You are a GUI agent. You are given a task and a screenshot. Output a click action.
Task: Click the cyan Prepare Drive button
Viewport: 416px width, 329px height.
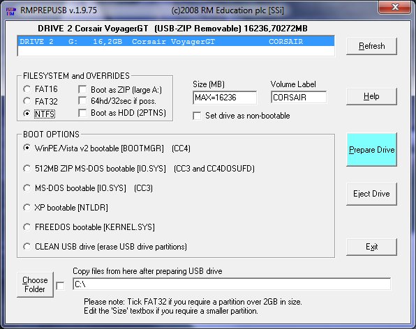371,150
